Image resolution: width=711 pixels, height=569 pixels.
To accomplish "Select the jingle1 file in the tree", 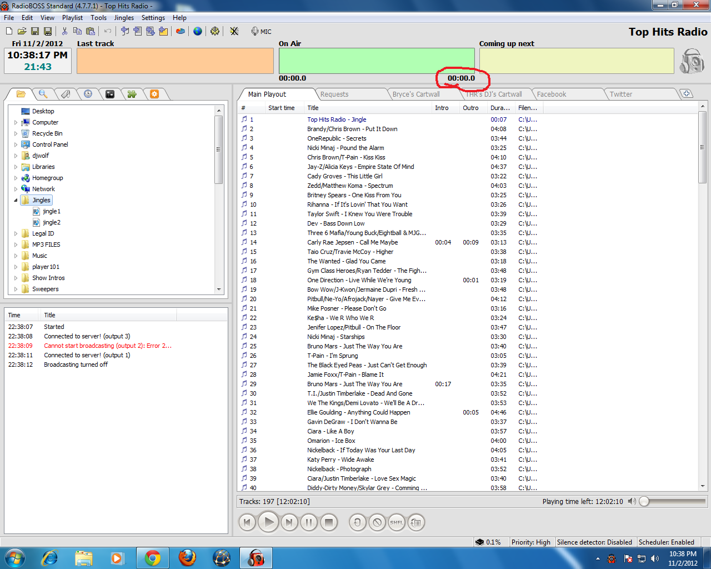I will 52,211.
